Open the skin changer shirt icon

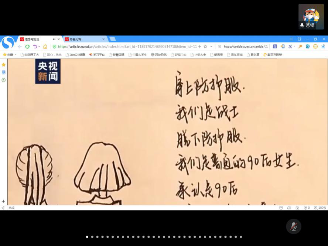click(x=299, y=39)
